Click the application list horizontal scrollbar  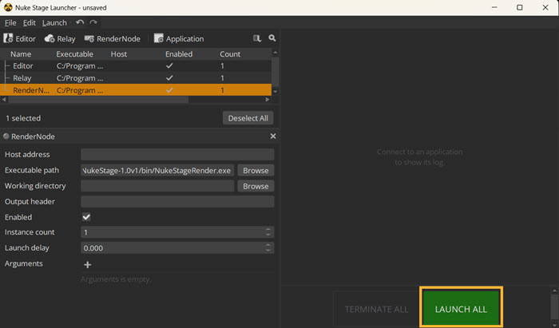[x=96, y=100]
